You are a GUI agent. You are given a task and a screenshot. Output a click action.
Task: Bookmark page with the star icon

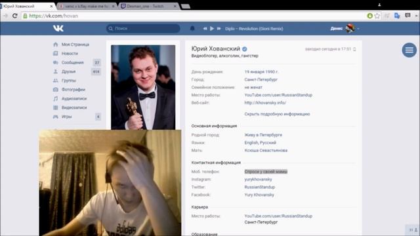coord(377,16)
